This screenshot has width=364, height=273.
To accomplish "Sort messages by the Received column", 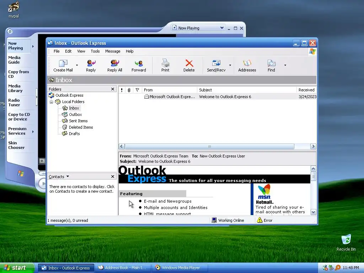I will [306, 90].
